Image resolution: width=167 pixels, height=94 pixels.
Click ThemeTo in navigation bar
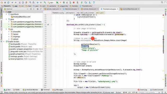click(x=6, y=6)
